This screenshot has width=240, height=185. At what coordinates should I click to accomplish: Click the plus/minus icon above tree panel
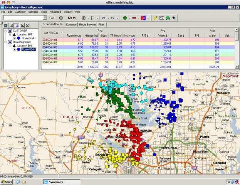21,25
